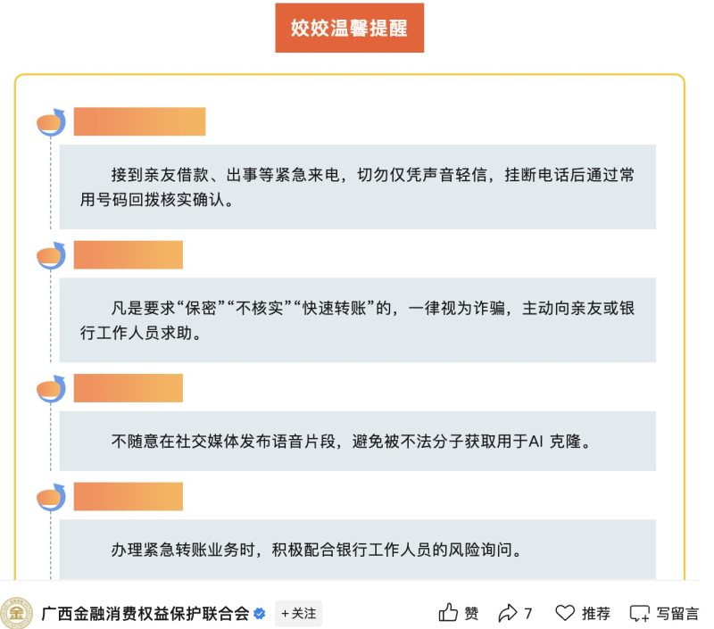Image resolution: width=714 pixels, height=629 pixels.
Task: Click the heart 推荐 icon
Action: [x=565, y=613]
